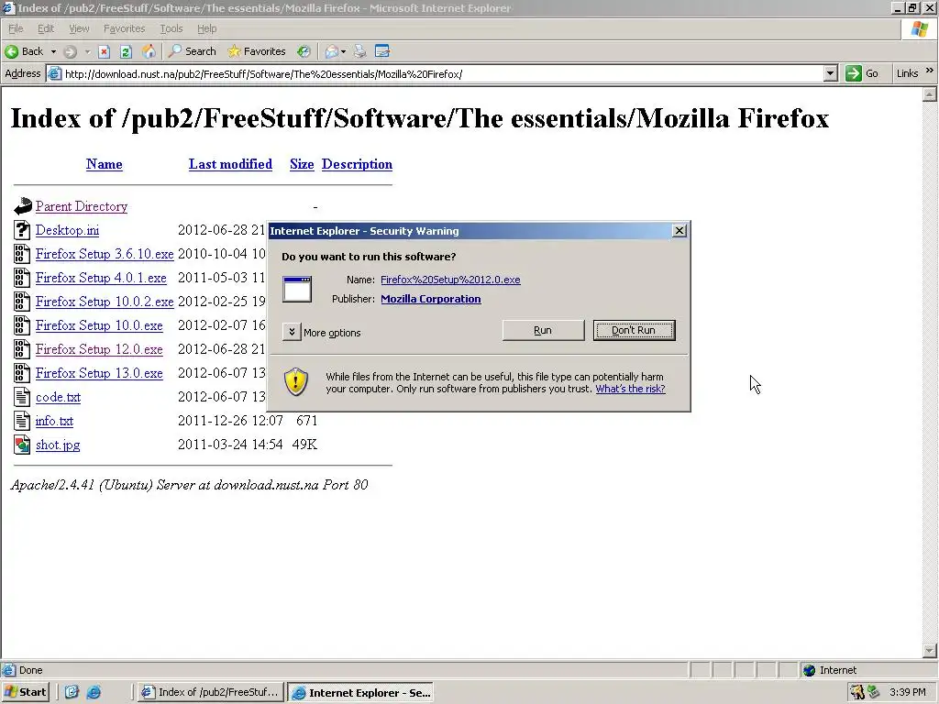The image size is (939, 704).
Task: Click the yellow security shield icon
Action: (x=296, y=381)
